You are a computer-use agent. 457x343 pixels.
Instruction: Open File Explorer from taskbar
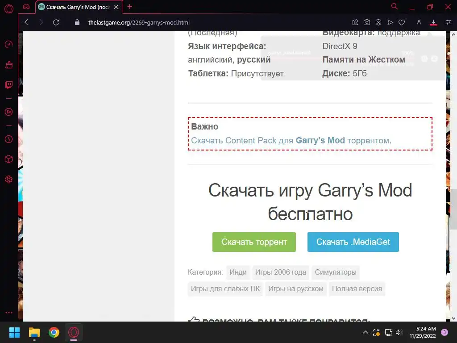[x=34, y=332]
